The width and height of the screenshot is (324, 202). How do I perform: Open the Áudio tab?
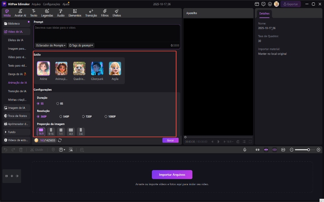(x=61, y=13)
